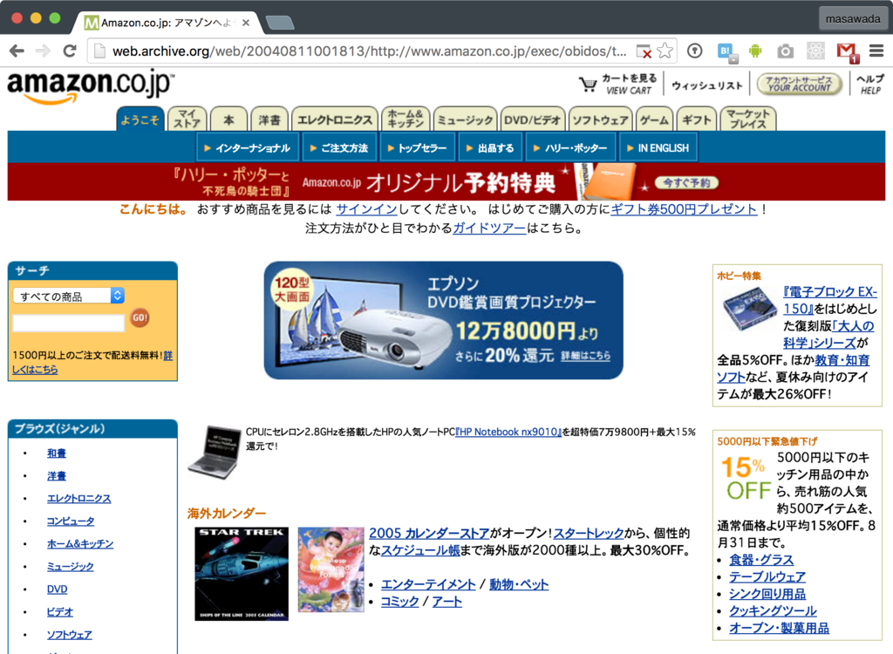Select the ギフト tab
The width and height of the screenshot is (893, 654).
[x=697, y=119]
